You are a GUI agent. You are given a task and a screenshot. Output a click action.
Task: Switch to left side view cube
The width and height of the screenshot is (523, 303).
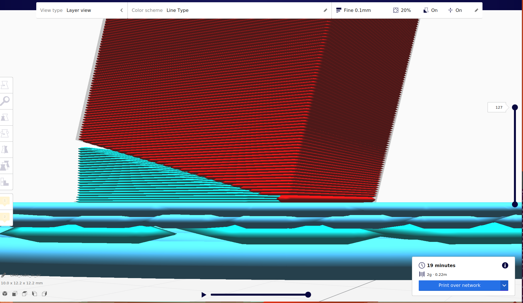click(x=35, y=294)
